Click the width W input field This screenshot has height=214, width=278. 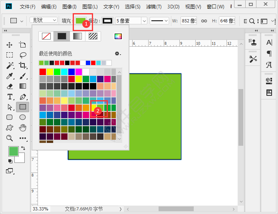(x=189, y=21)
